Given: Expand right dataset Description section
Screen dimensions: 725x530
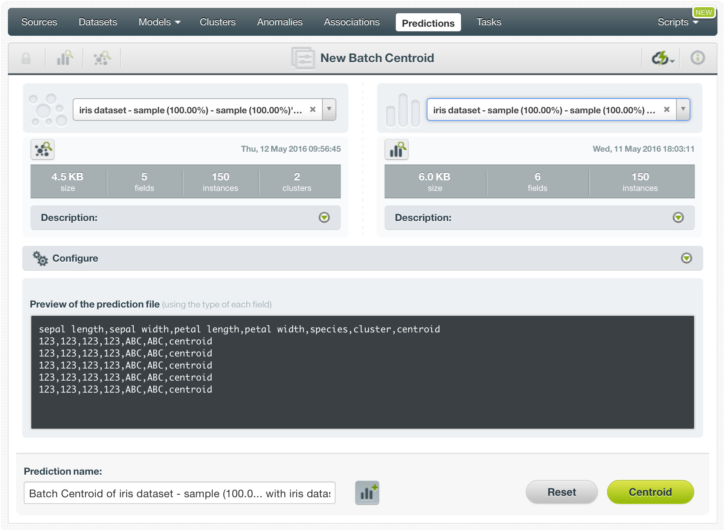Looking at the screenshot, I should [x=679, y=217].
